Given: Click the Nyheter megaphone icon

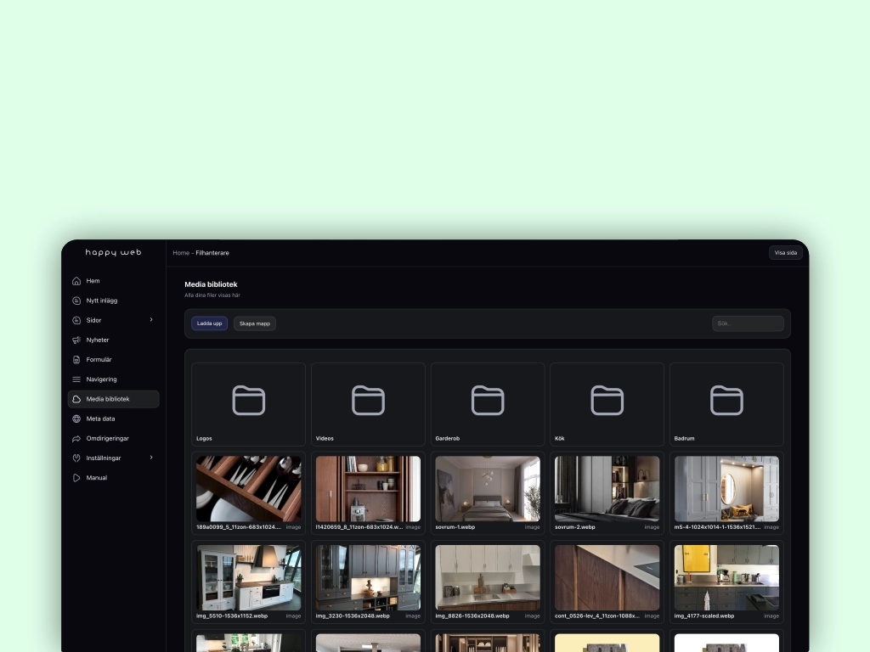Looking at the screenshot, I should click(76, 340).
